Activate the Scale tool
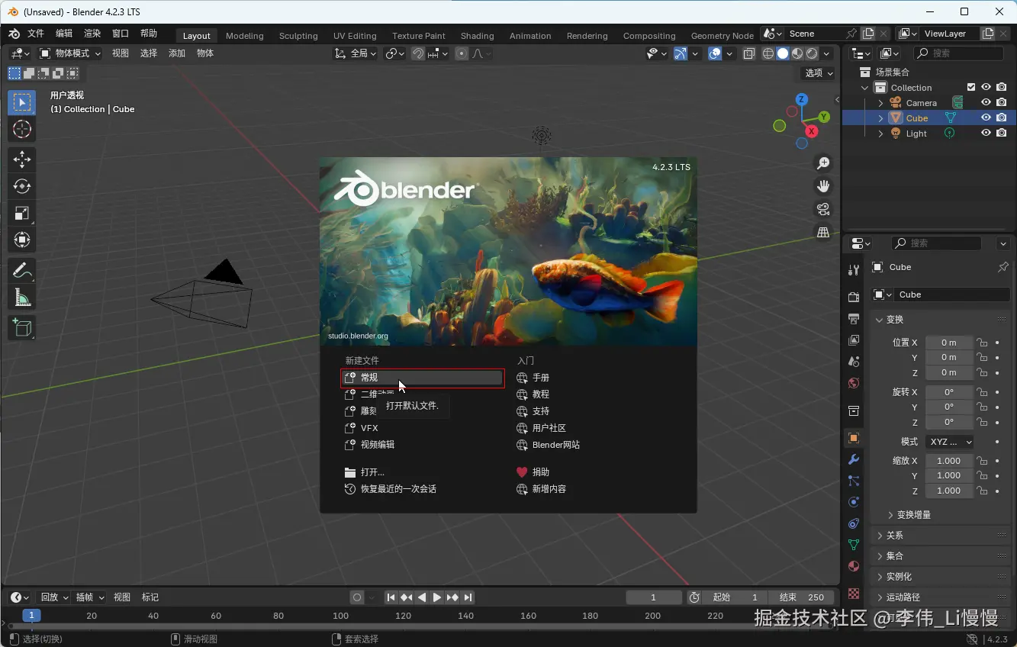This screenshot has height=647, width=1017. point(22,214)
